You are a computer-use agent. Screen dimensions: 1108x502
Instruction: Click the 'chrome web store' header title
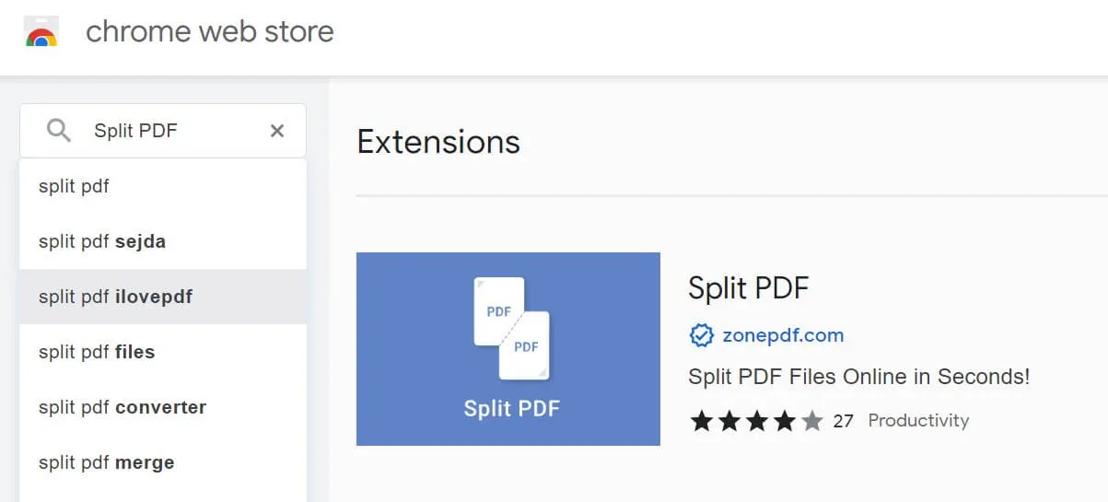(x=210, y=32)
